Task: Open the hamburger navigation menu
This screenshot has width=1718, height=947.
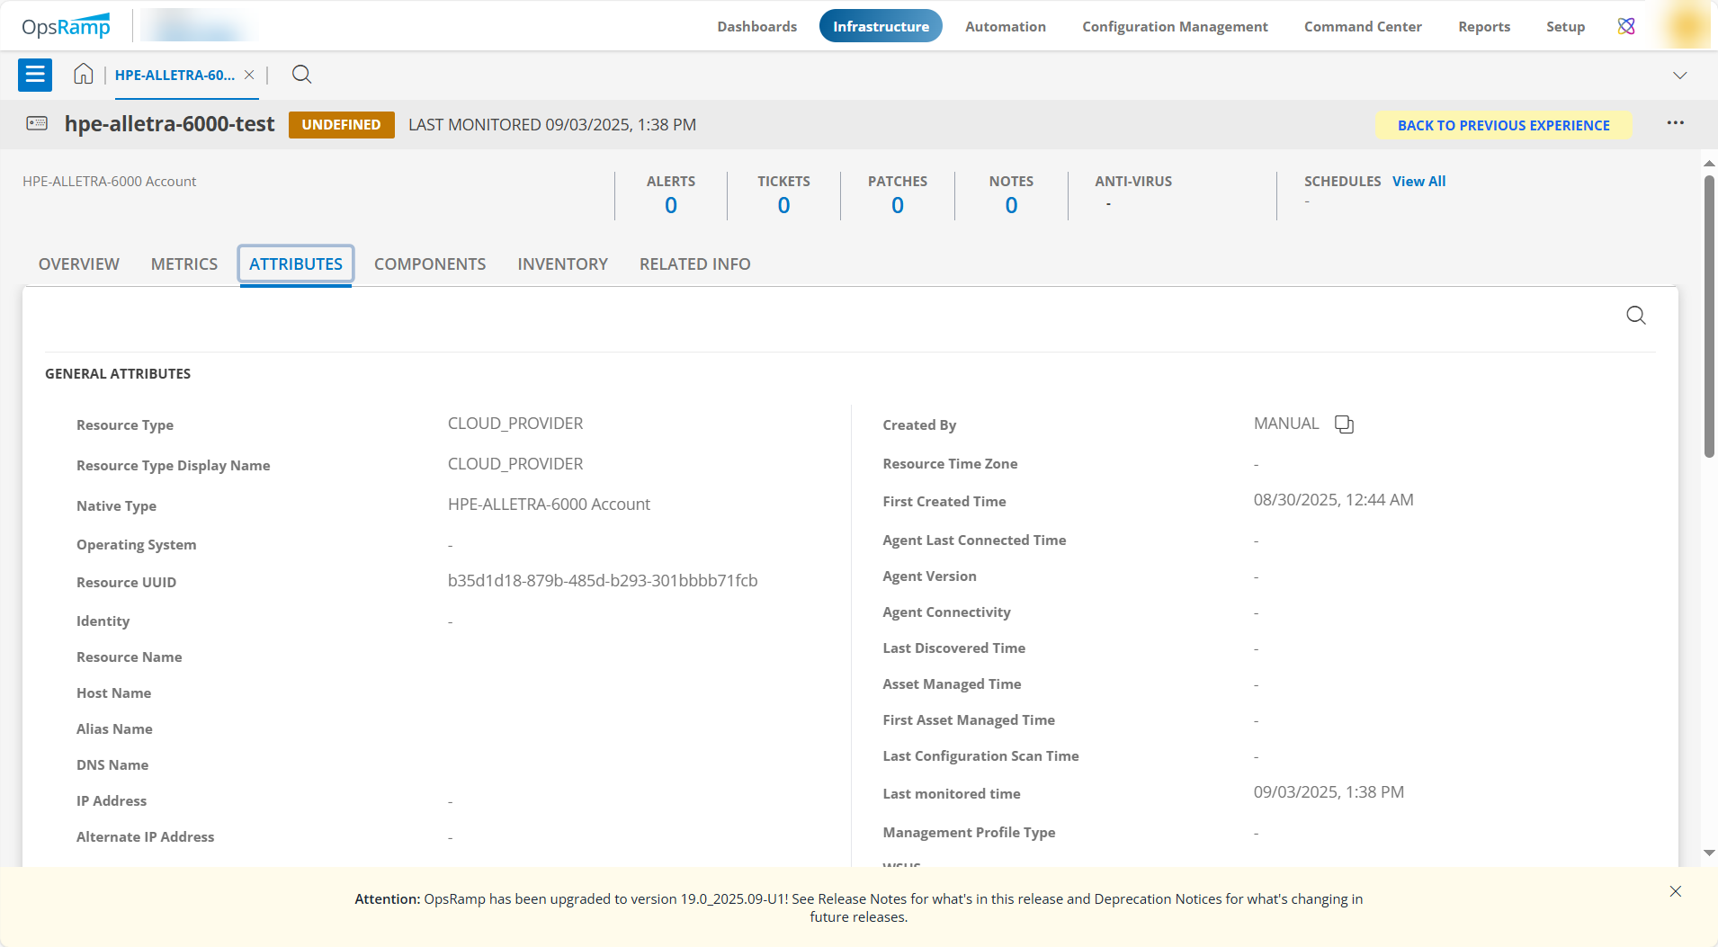Action: [x=35, y=75]
